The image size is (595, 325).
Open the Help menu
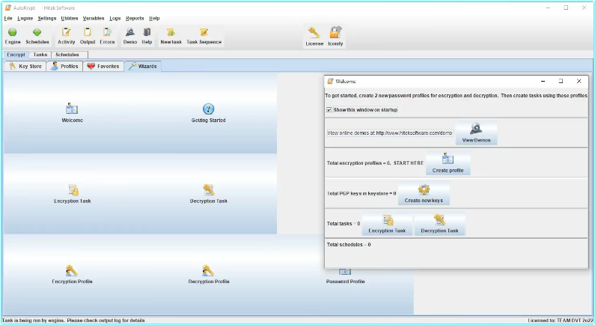[154, 18]
